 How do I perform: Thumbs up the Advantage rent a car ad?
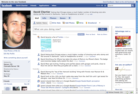tap(116, 58)
